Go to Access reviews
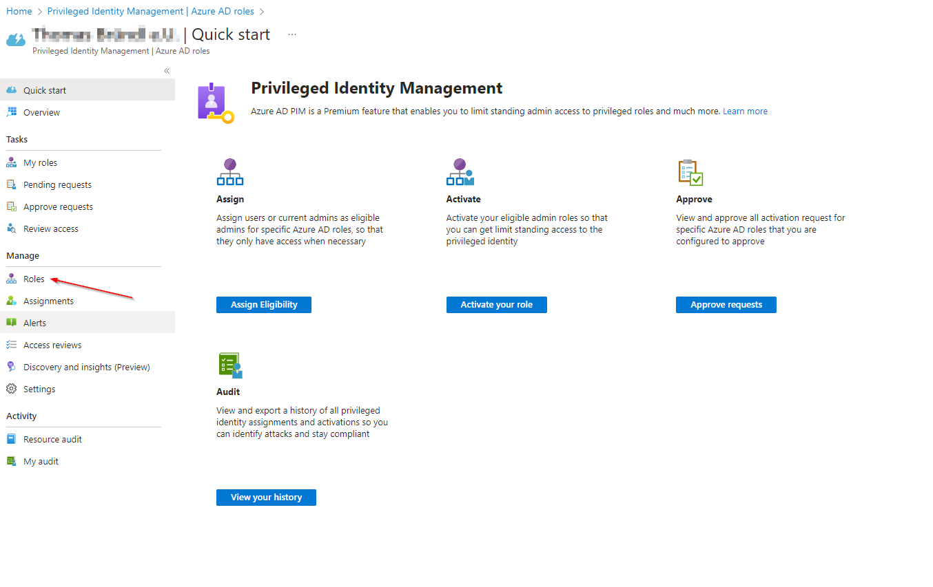This screenshot has height=587, width=933. point(88,345)
